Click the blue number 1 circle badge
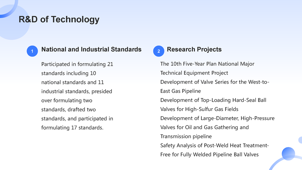The image size is (302, 170). coord(32,51)
